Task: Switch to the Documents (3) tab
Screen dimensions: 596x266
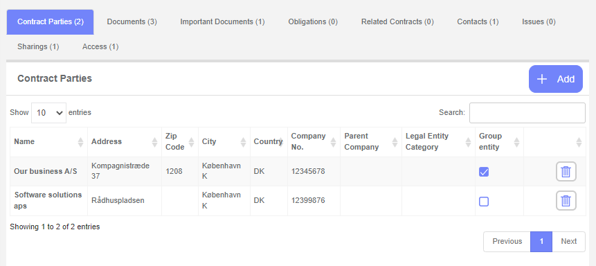Action: 132,21
